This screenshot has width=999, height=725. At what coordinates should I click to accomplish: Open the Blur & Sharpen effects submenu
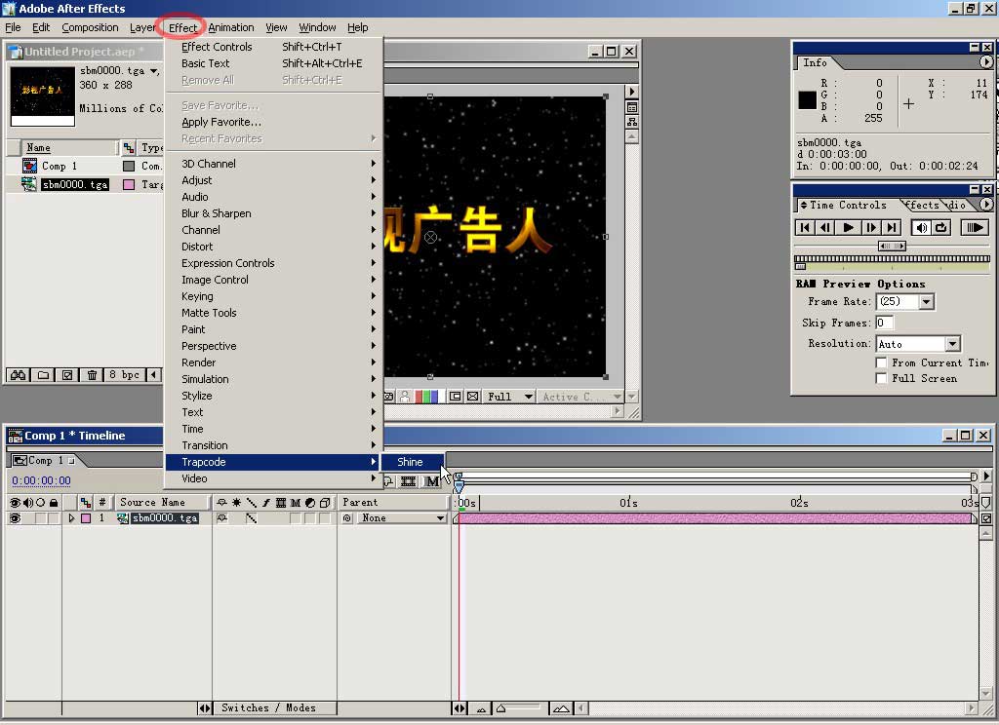point(216,213)
